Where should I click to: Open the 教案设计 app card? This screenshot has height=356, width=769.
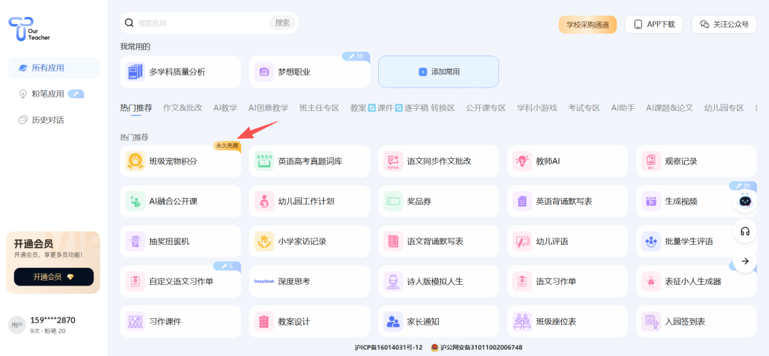click(x=310, y=322)
